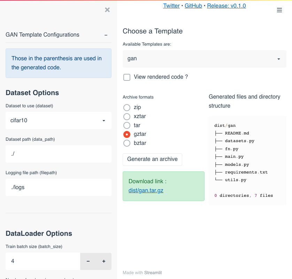Select the tar archive format
The height and width of the screenshot is (279, 292).
[x=127, y=125]
